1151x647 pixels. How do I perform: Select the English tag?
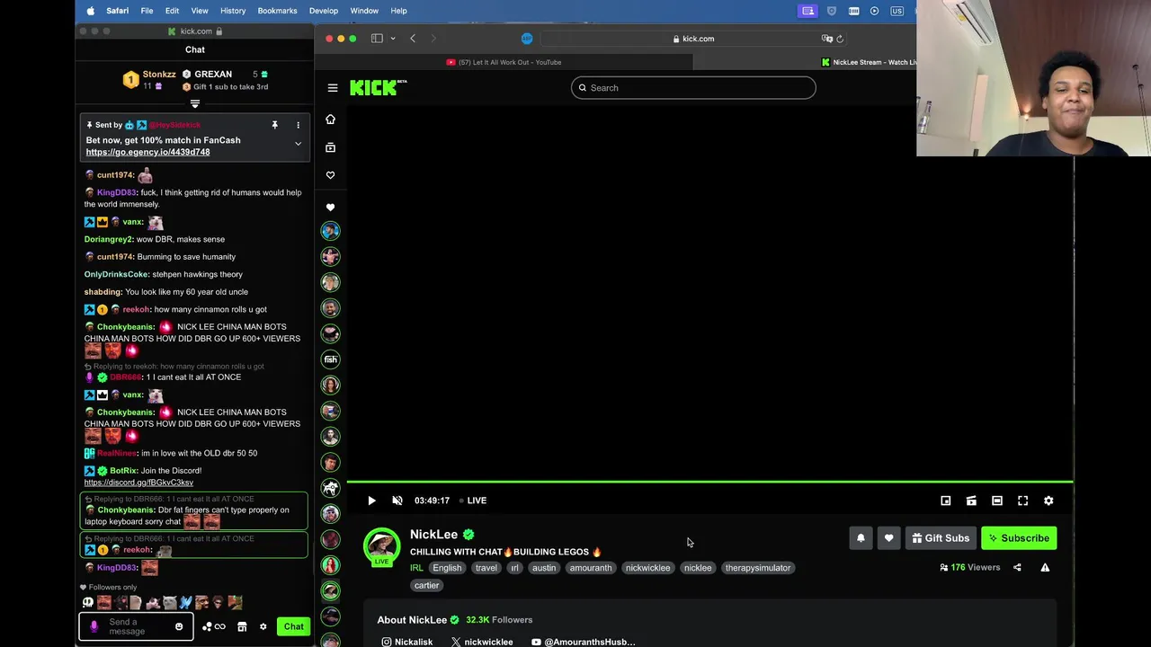pos(447,568)
